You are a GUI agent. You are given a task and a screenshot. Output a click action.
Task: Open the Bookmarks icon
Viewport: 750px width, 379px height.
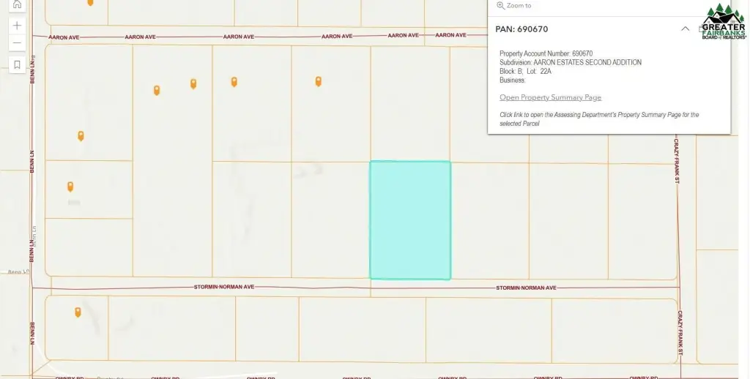click(x=17, y=65)
